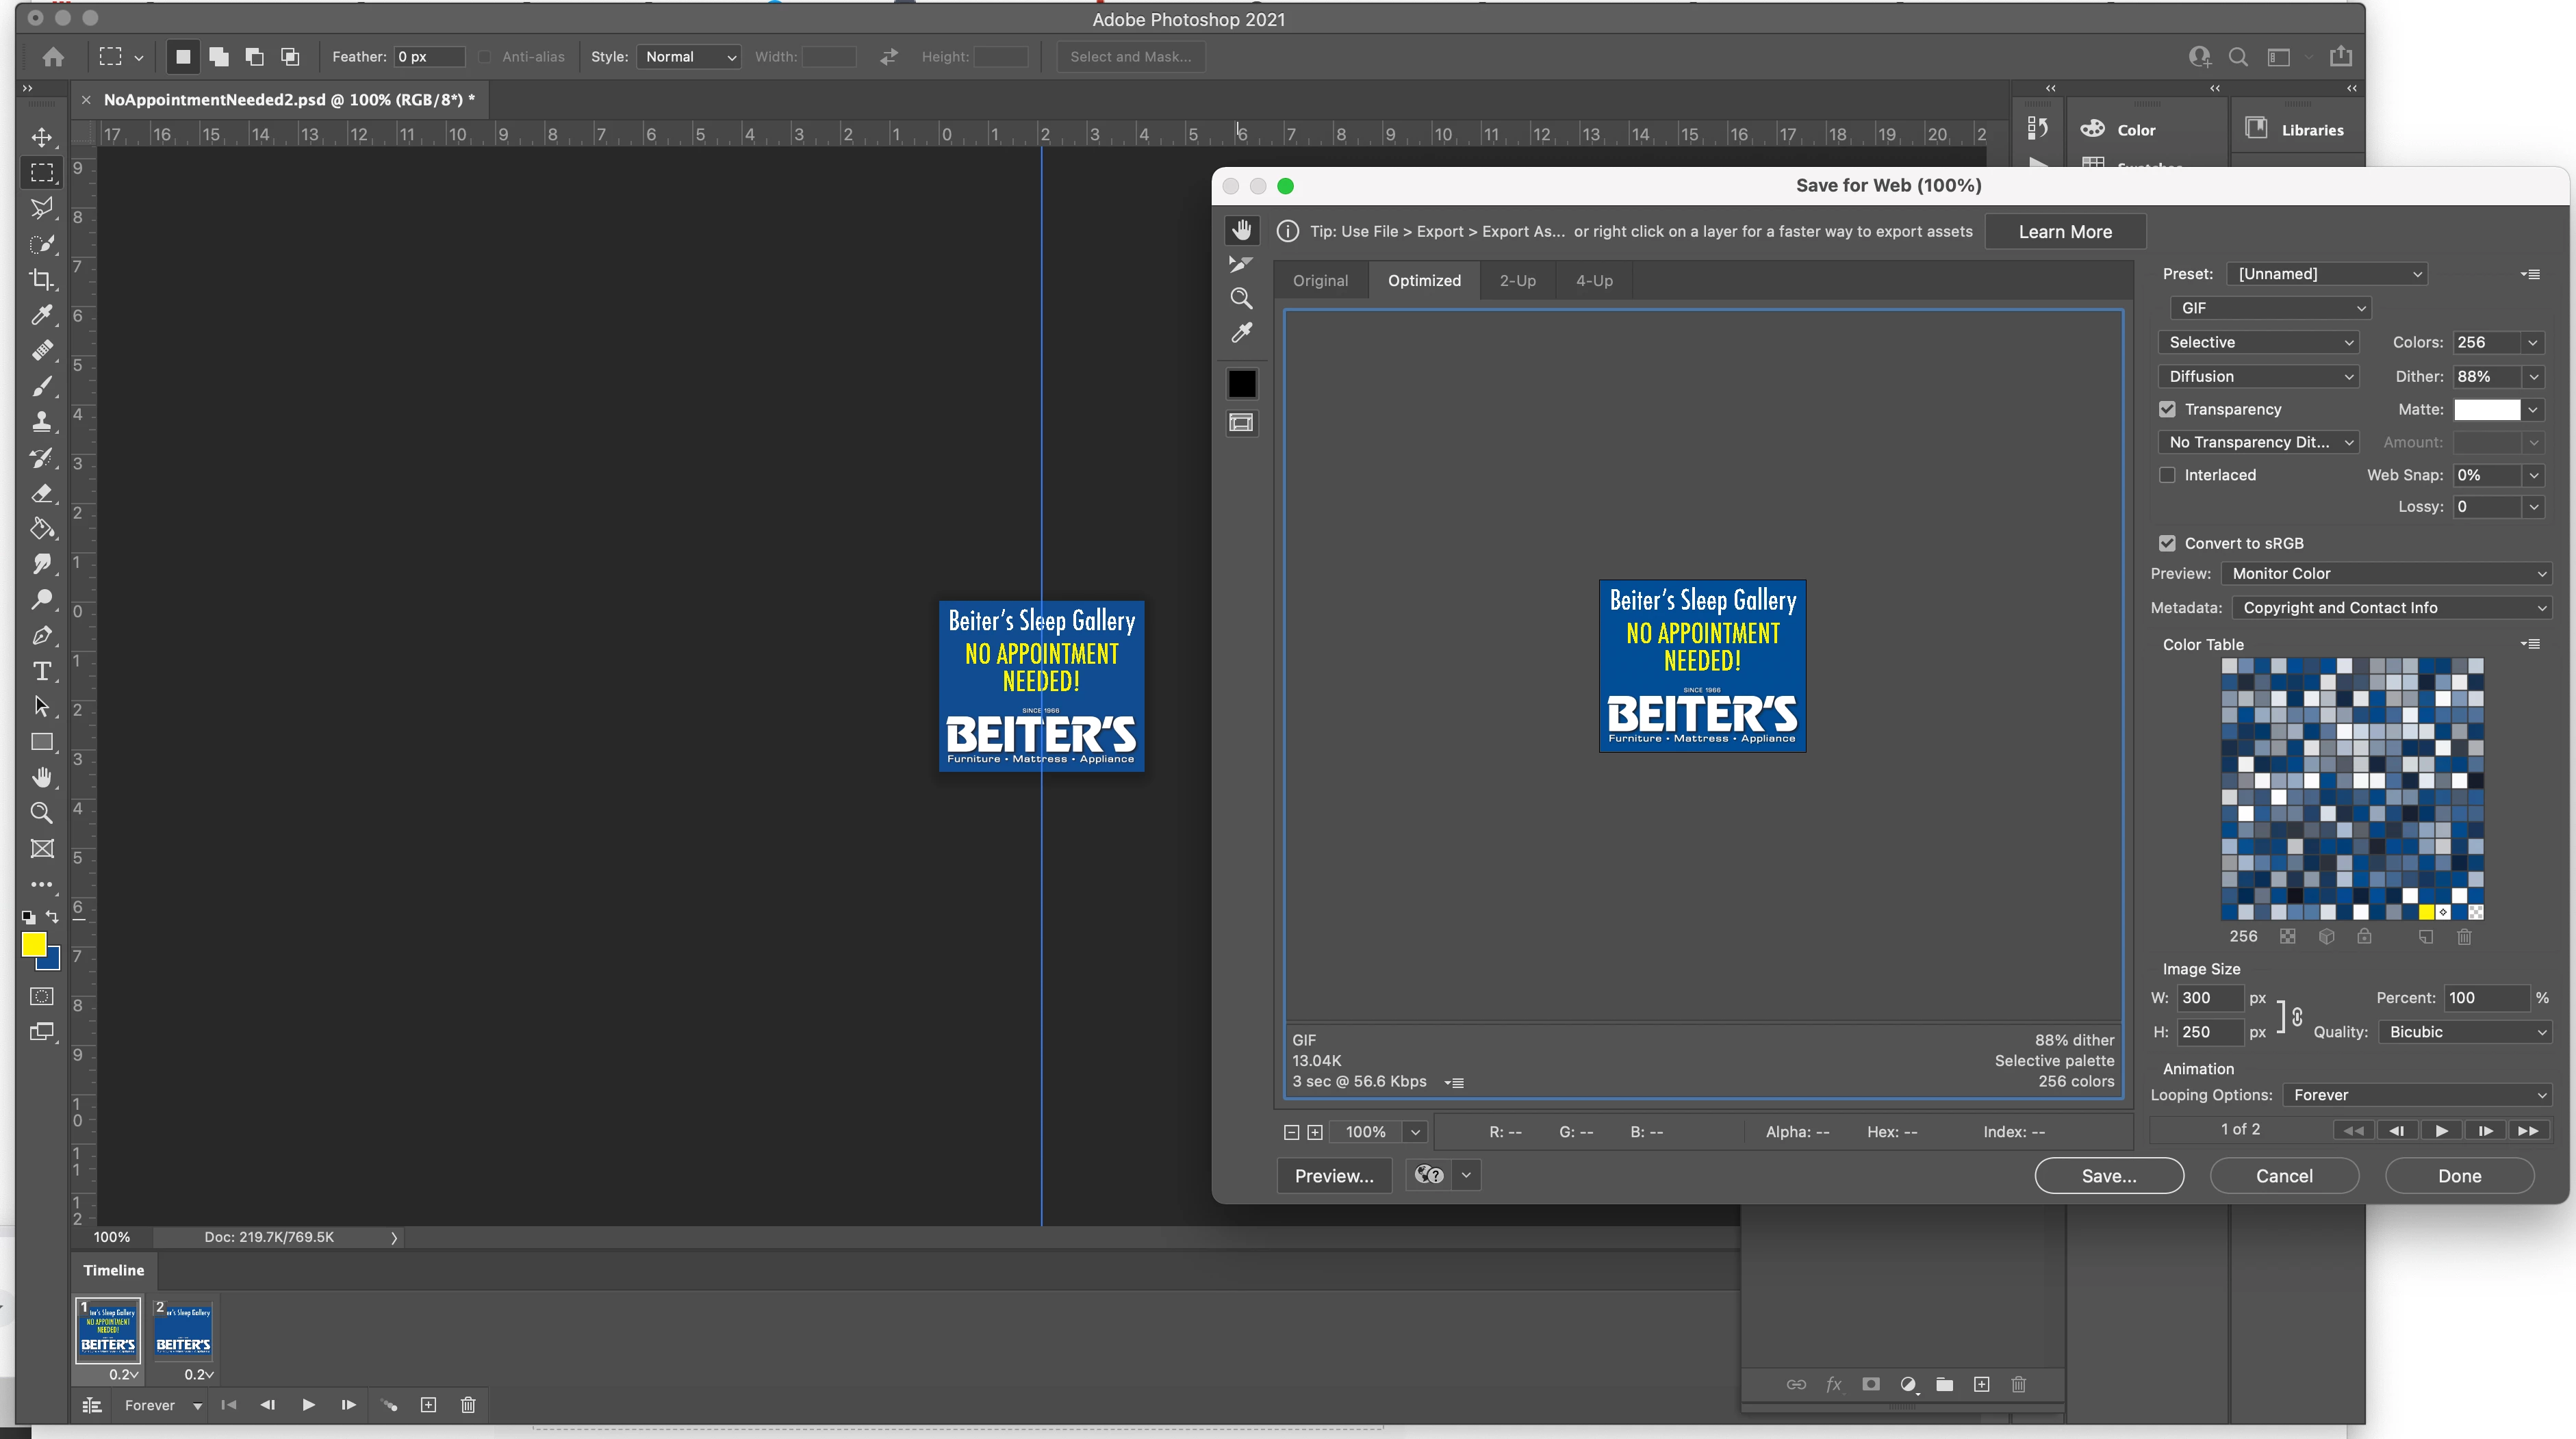Click the Zoom tool in Save for Web
This screenshot has height=1439, width=2576.
tap(1241, 298)
